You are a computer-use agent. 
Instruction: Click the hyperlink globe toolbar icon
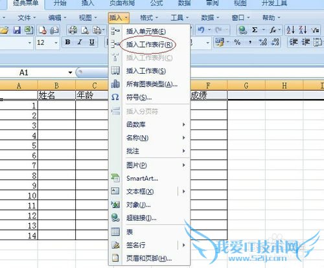click(243, 30)
